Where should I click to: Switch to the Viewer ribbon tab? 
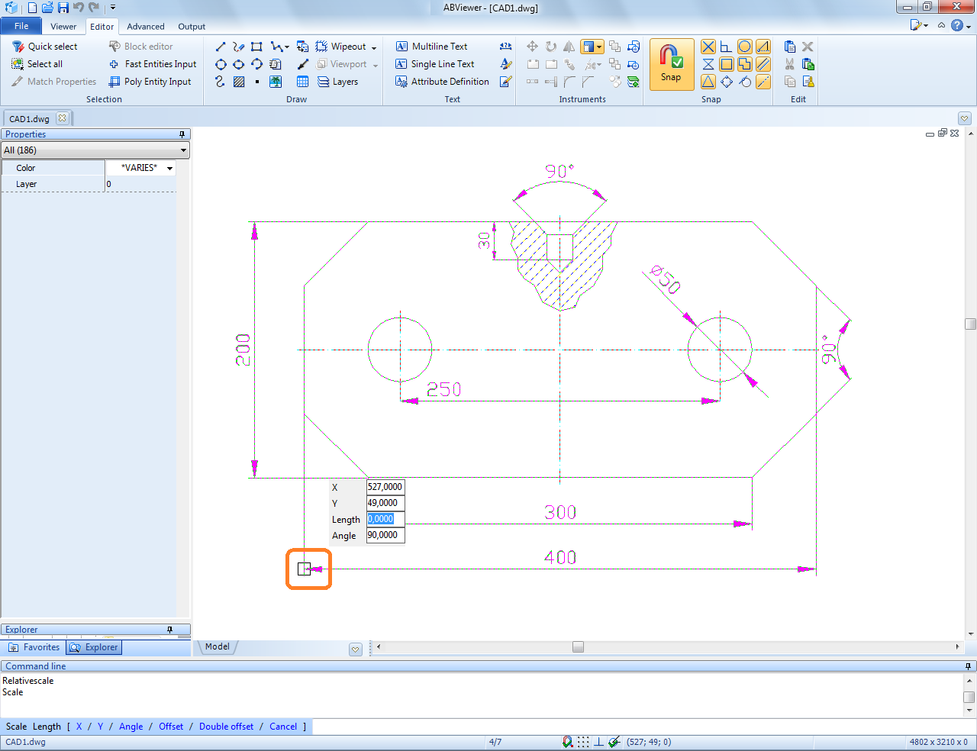pyautogui.click(x=63, y=27)
